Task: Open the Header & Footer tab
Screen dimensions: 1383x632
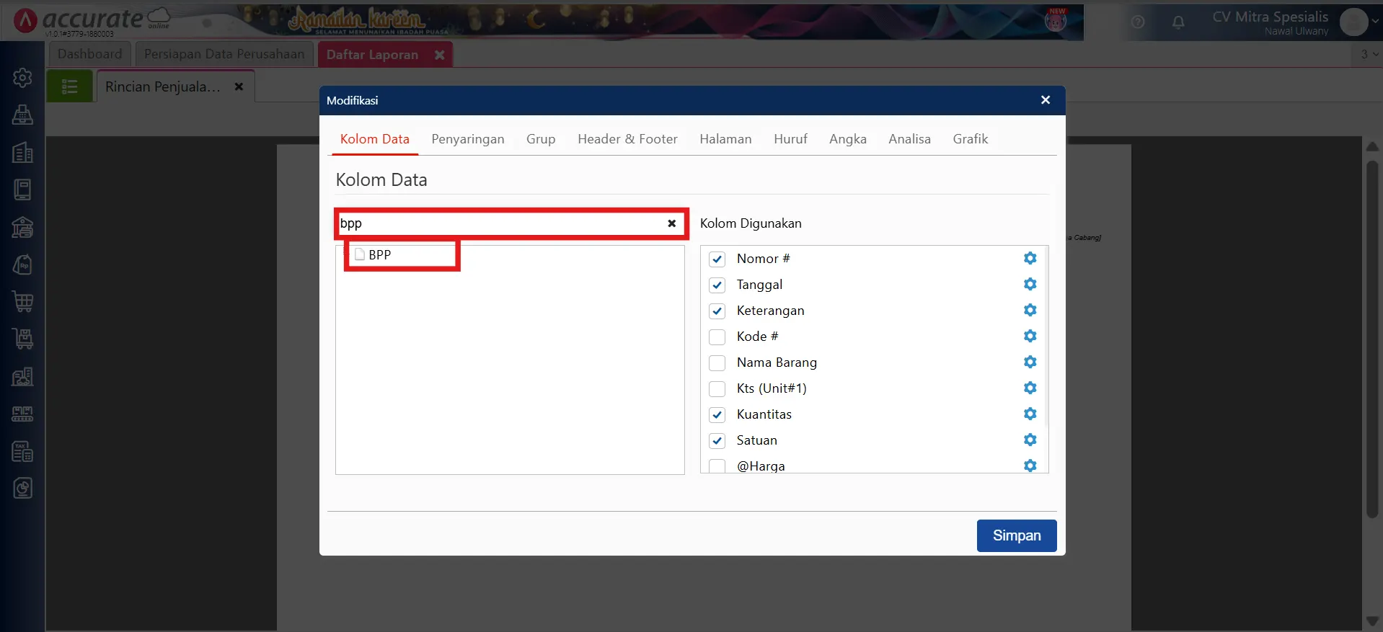Action: [x=627, y=139]
